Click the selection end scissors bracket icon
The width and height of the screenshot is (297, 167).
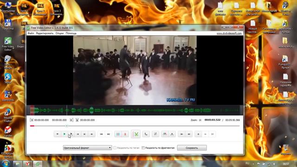(x=71, y=120)
